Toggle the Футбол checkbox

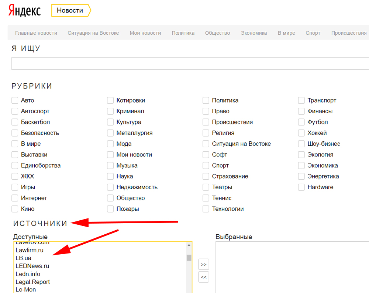pyautogui.click(x=301, y=122)
